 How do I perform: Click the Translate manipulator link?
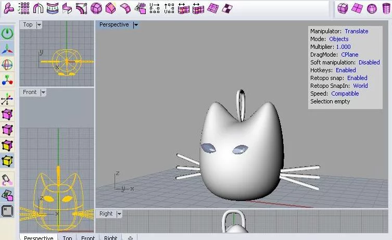tap(356, 31)
